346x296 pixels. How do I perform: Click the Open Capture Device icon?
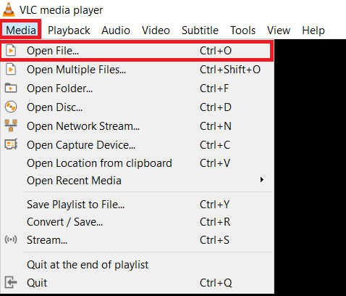click(11, 144)
